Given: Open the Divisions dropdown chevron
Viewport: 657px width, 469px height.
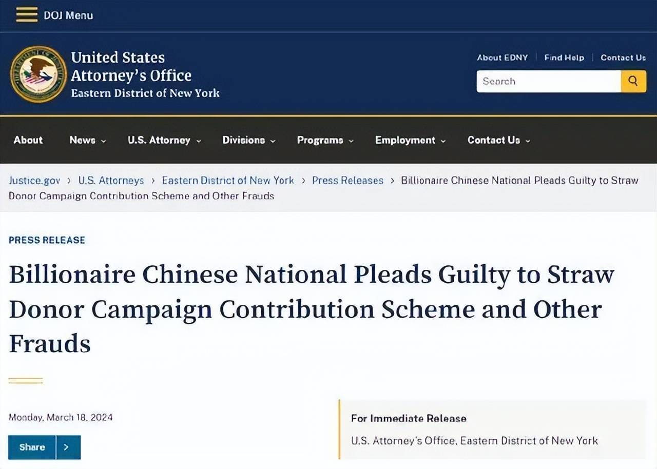Looking at the screenshot, I should click(x=273, y=141).
